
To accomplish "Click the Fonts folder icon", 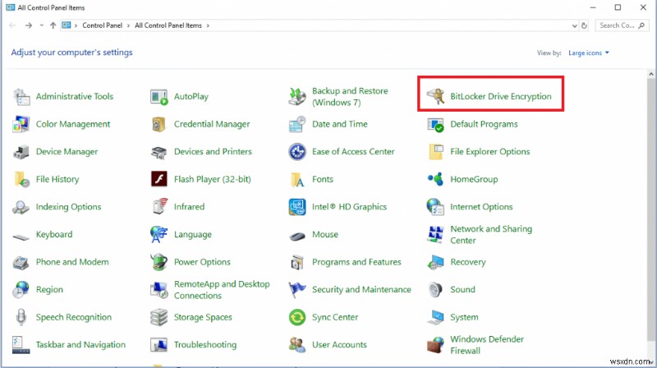I will (297, 180).
